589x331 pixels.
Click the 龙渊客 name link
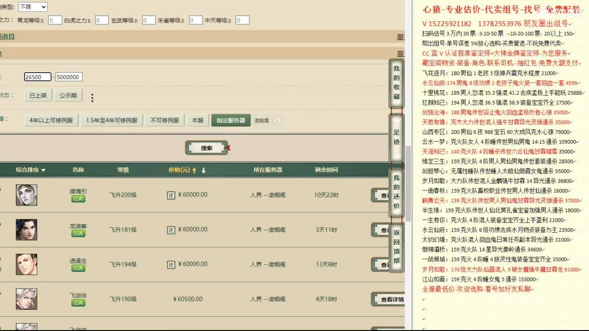click(x=78, y=226)
